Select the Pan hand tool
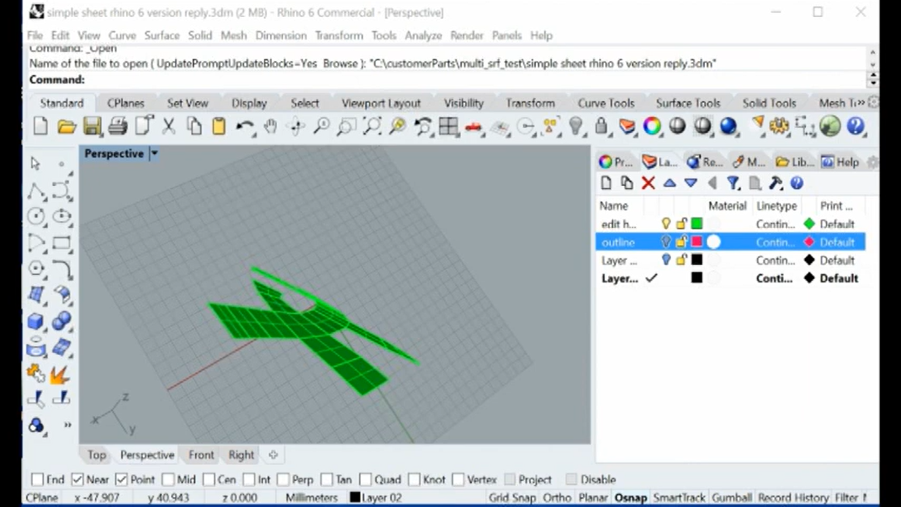The height and width of the screenshot is (507, 901). point(270,126)
